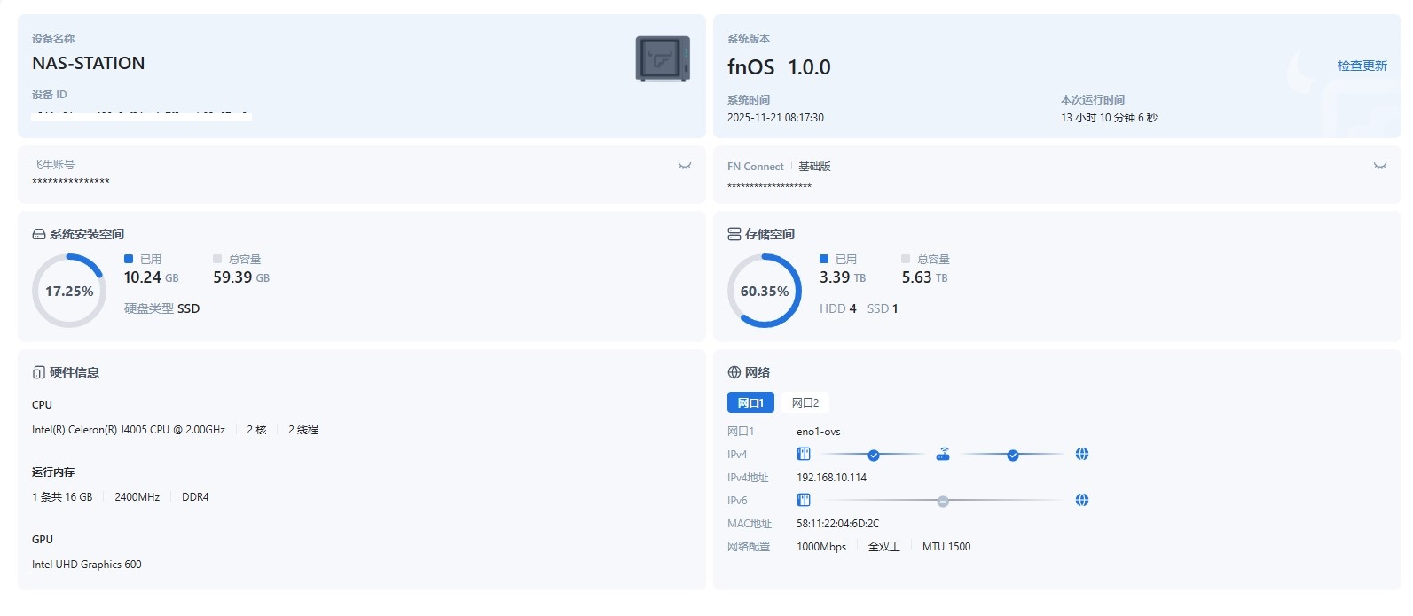This screenshot has height=616, width=1413.
Task: Click the grey 总容量 legend square in 存储空间
Action: coord(906,259)
